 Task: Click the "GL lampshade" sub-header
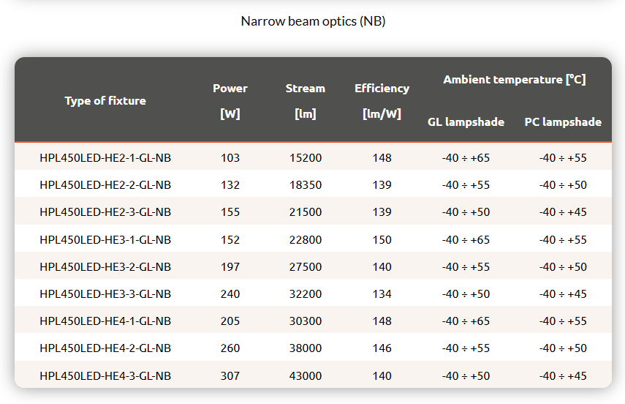(x=466, y=122)
